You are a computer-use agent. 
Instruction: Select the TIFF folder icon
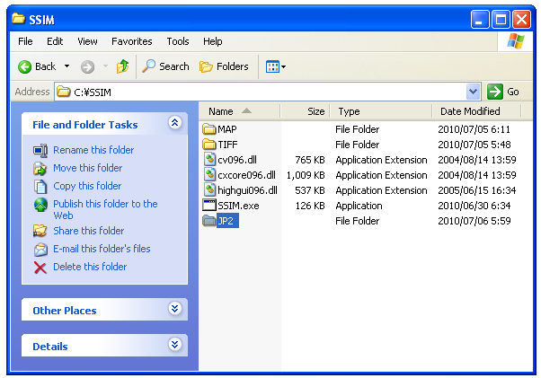pos(209,145)
